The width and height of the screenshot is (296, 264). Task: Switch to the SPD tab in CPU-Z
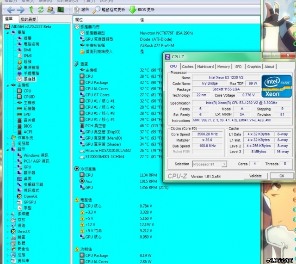coord(238,67)
